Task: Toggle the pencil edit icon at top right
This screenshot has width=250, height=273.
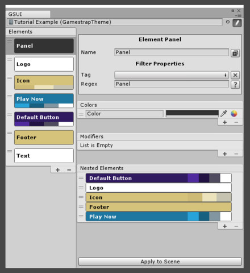Action: click(x=237, y=23)
